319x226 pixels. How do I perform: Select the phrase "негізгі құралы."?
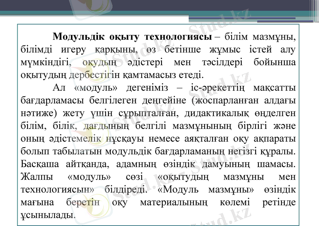pos(262,151)
